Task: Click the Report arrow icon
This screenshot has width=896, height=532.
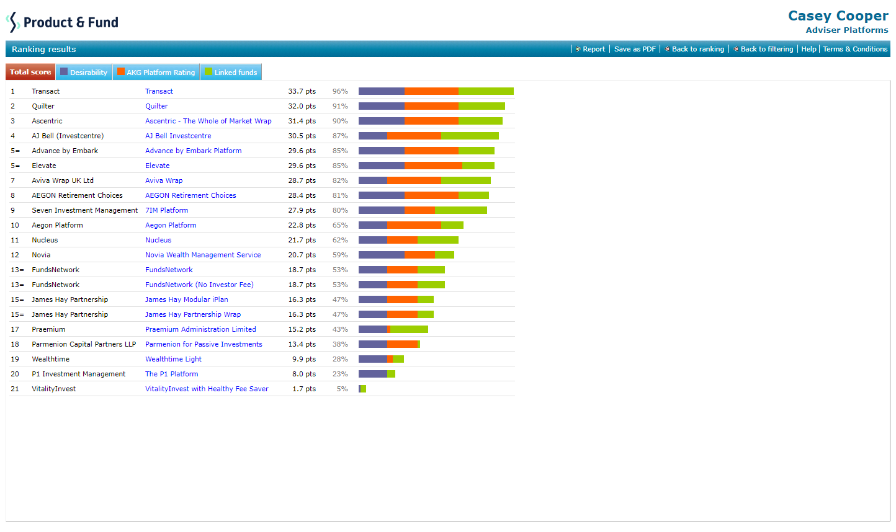Action: pos(578,49)
